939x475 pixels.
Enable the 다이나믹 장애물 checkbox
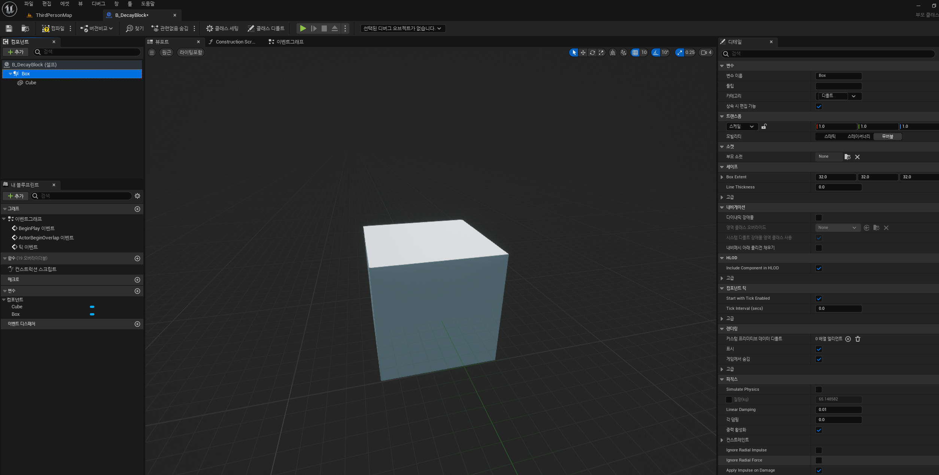click(819, 218)
